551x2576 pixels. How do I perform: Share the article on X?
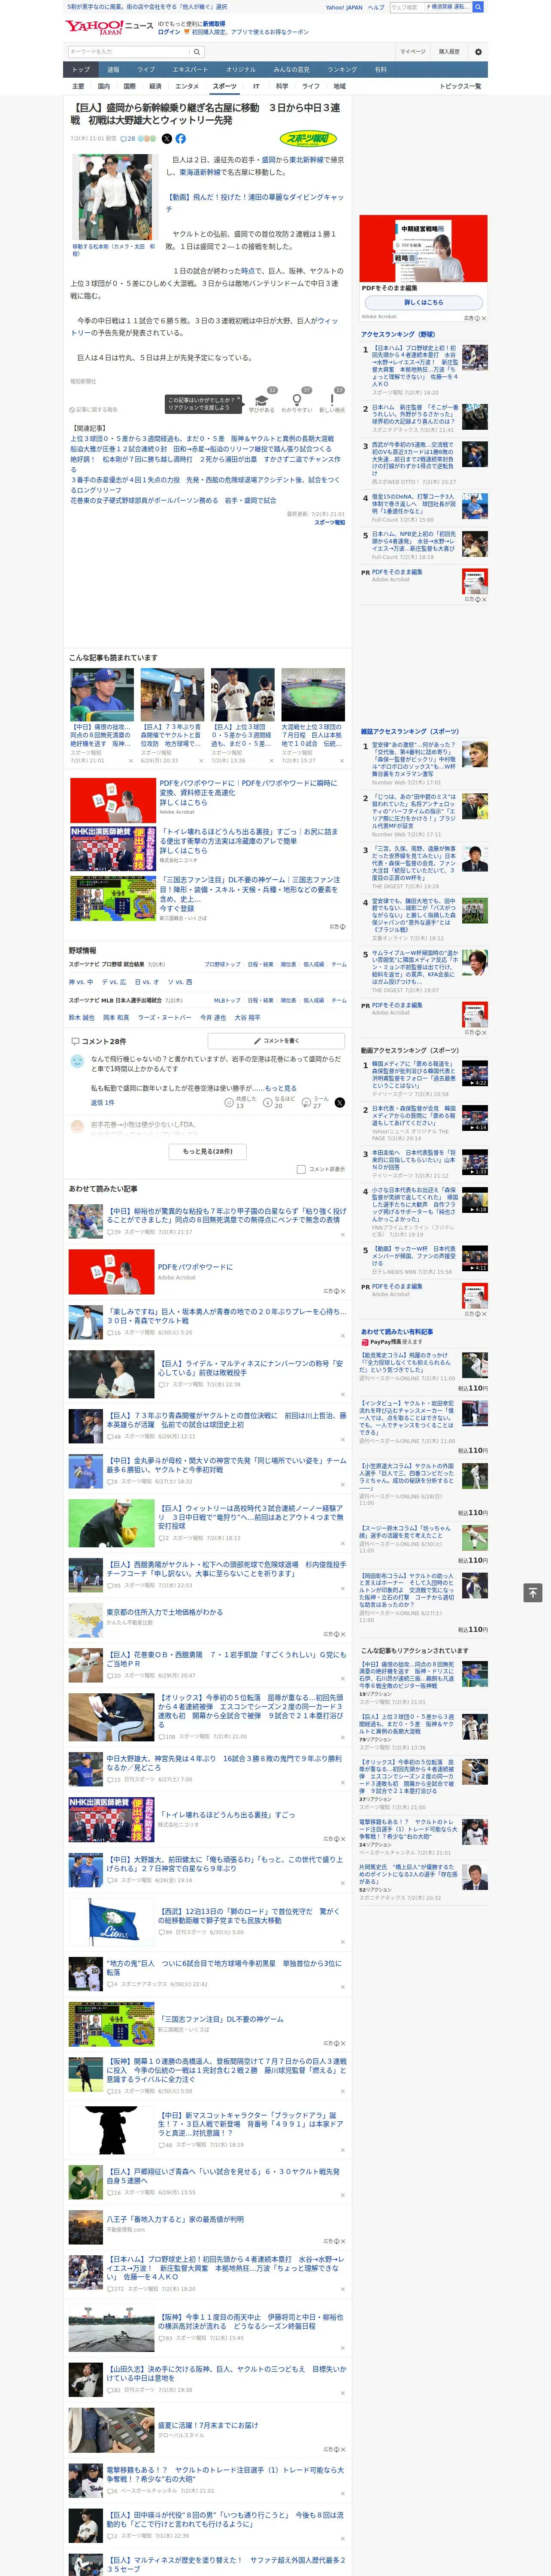coord(167,139)
